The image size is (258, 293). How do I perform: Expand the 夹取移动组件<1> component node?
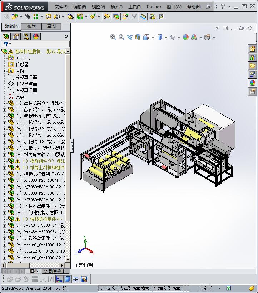(5, 239)
